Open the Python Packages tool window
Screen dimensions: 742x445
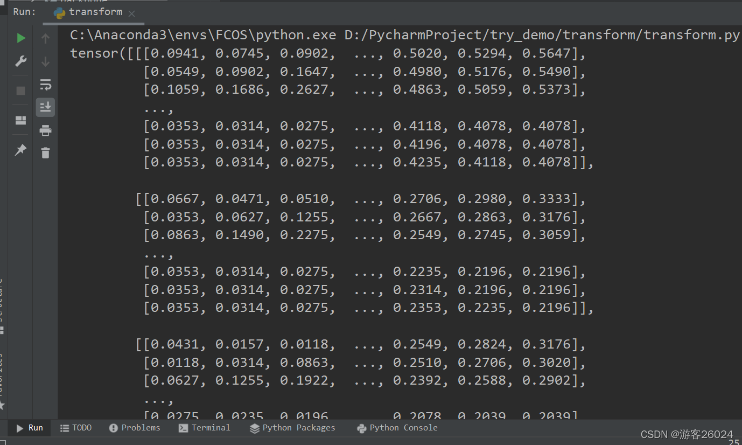pyautogui.click(x=292, y=428)
